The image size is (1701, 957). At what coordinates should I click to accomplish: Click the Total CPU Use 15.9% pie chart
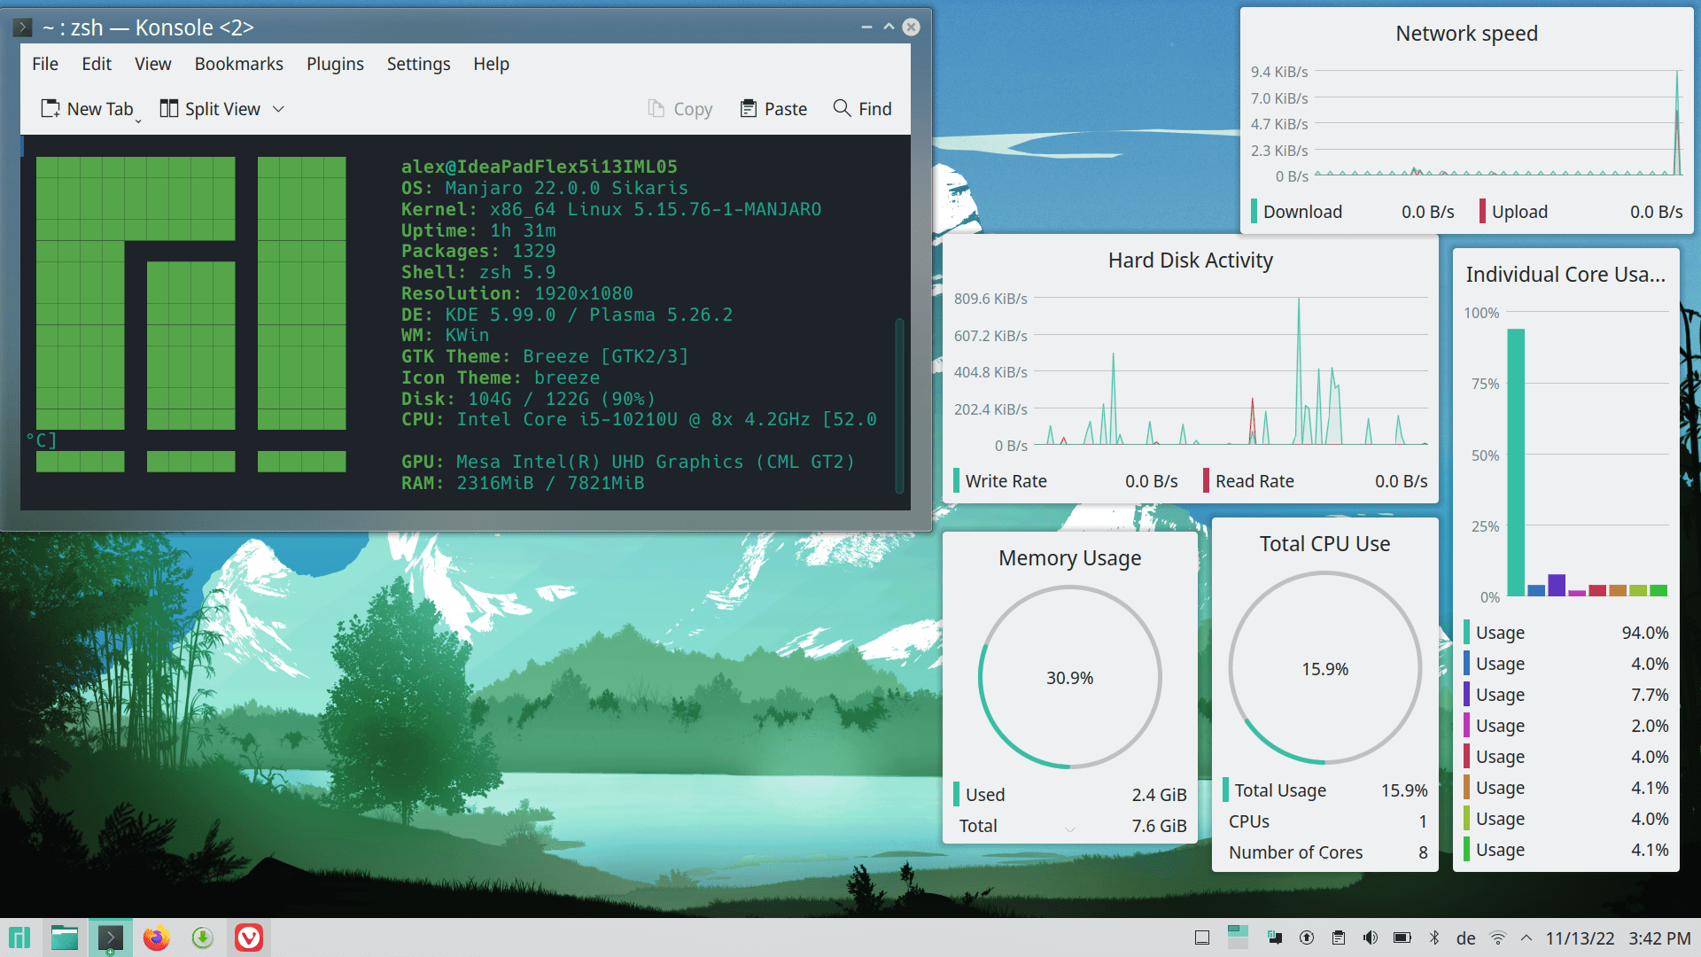pos(1325,668)
